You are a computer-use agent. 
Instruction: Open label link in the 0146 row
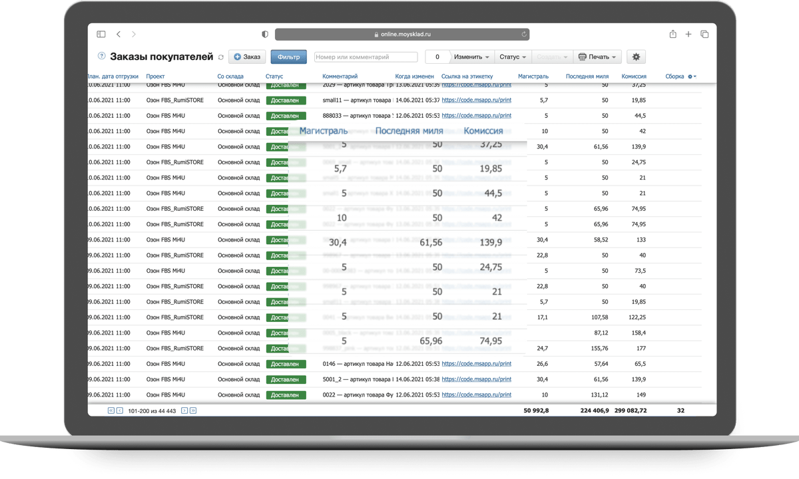(x=476, y=364)
